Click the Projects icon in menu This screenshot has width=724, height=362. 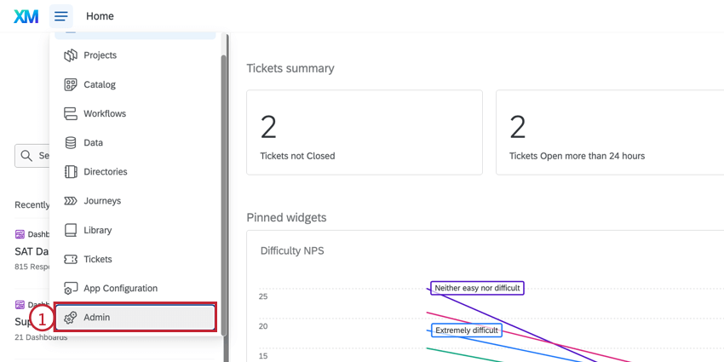pos(71,55)
